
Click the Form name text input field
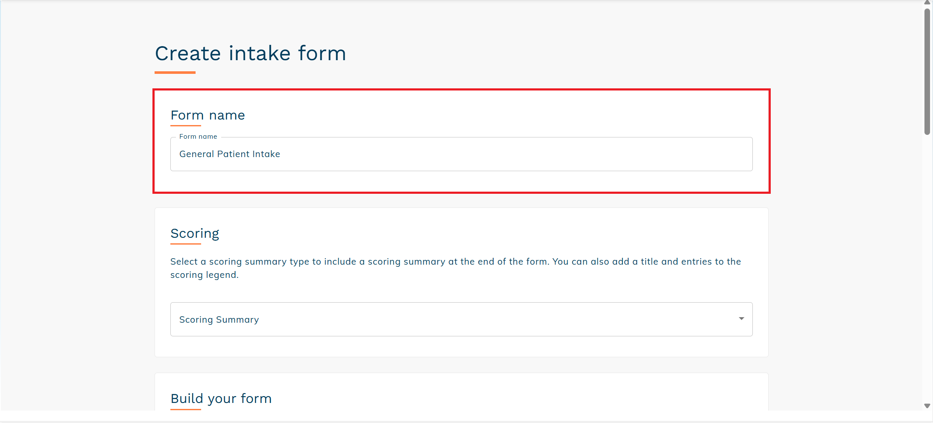point(461,154)
